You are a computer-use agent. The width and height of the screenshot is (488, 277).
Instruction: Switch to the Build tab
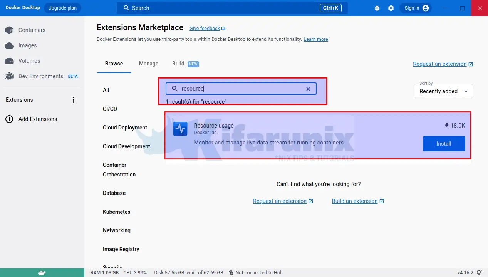pos(178,64)
